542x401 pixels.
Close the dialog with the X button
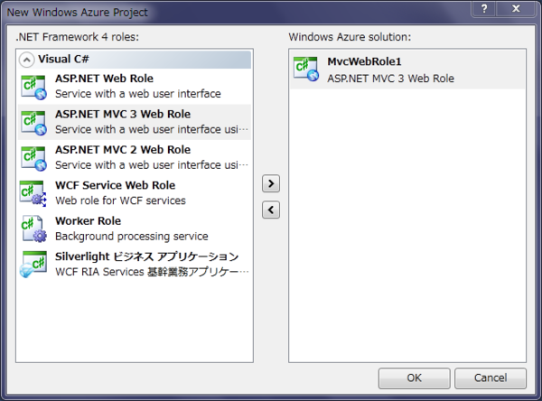coord(516,8)
